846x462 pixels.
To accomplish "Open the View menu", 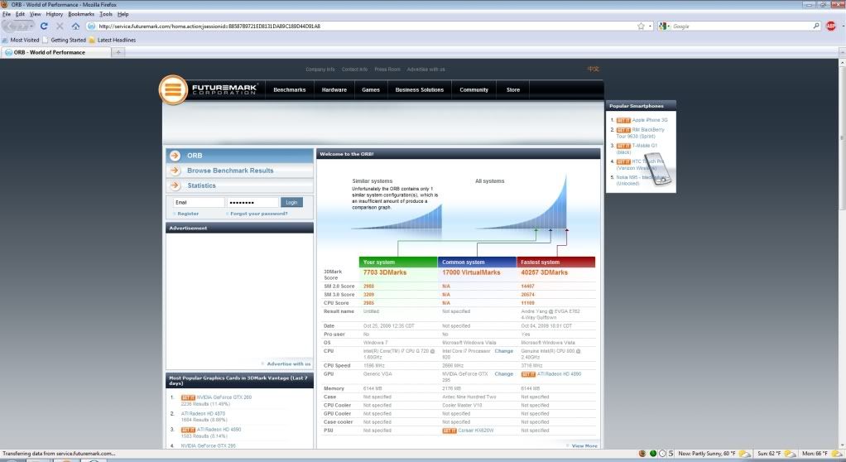I will pos(35,14).
